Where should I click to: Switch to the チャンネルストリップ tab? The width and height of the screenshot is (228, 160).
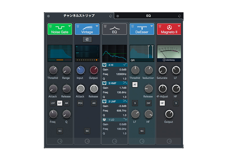79,16
